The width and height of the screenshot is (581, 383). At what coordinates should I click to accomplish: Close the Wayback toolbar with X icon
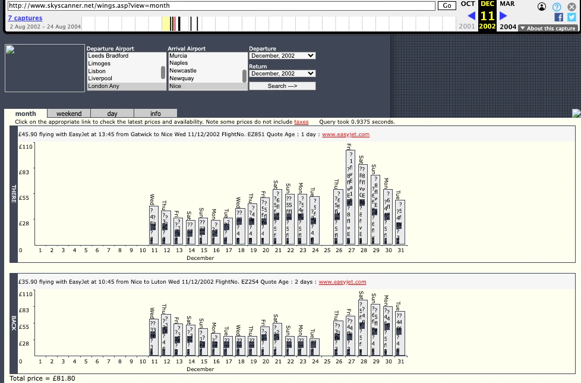(571, 7)
